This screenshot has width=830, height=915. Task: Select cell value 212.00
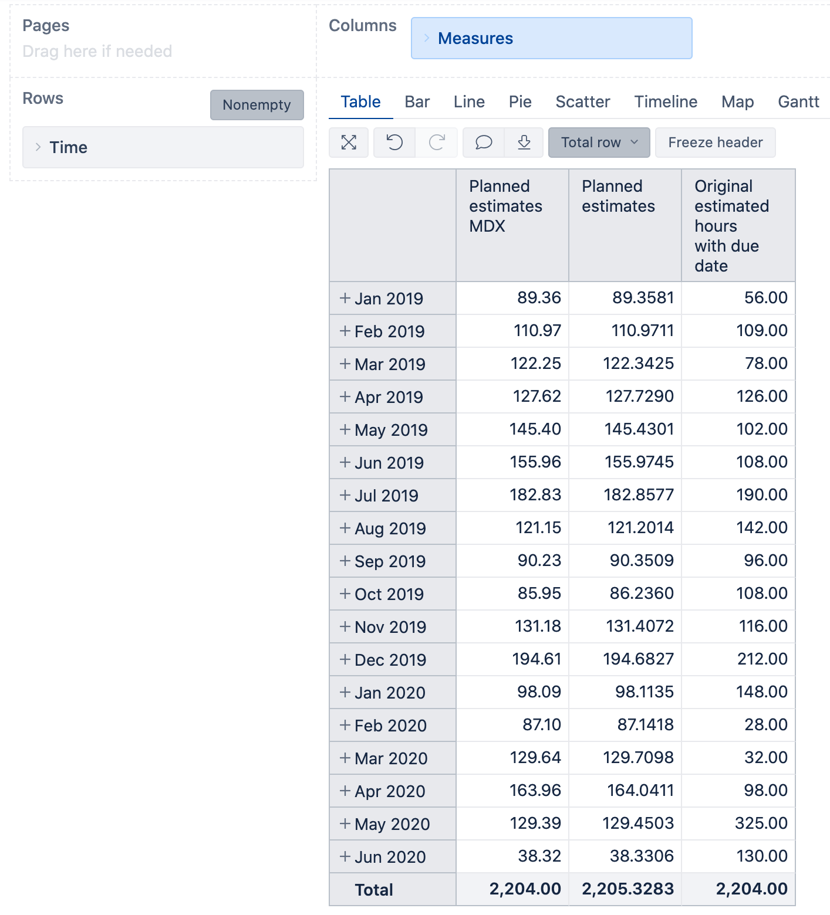click(762, 659)
